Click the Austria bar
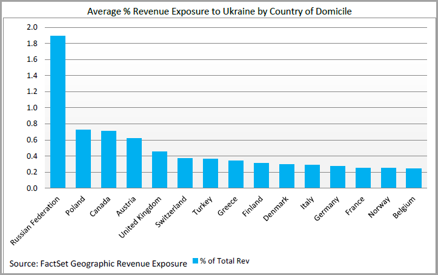The width and height of the screenshot is (438, 275). 134,163
